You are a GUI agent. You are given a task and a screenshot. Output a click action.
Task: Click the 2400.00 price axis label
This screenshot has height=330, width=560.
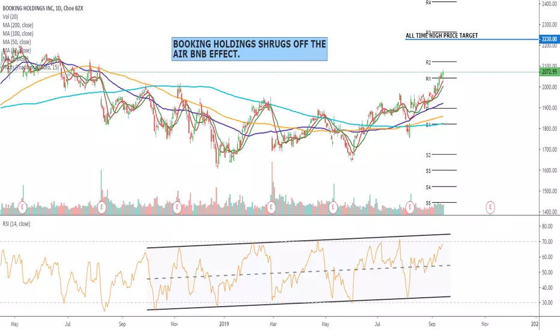(549, 4)
